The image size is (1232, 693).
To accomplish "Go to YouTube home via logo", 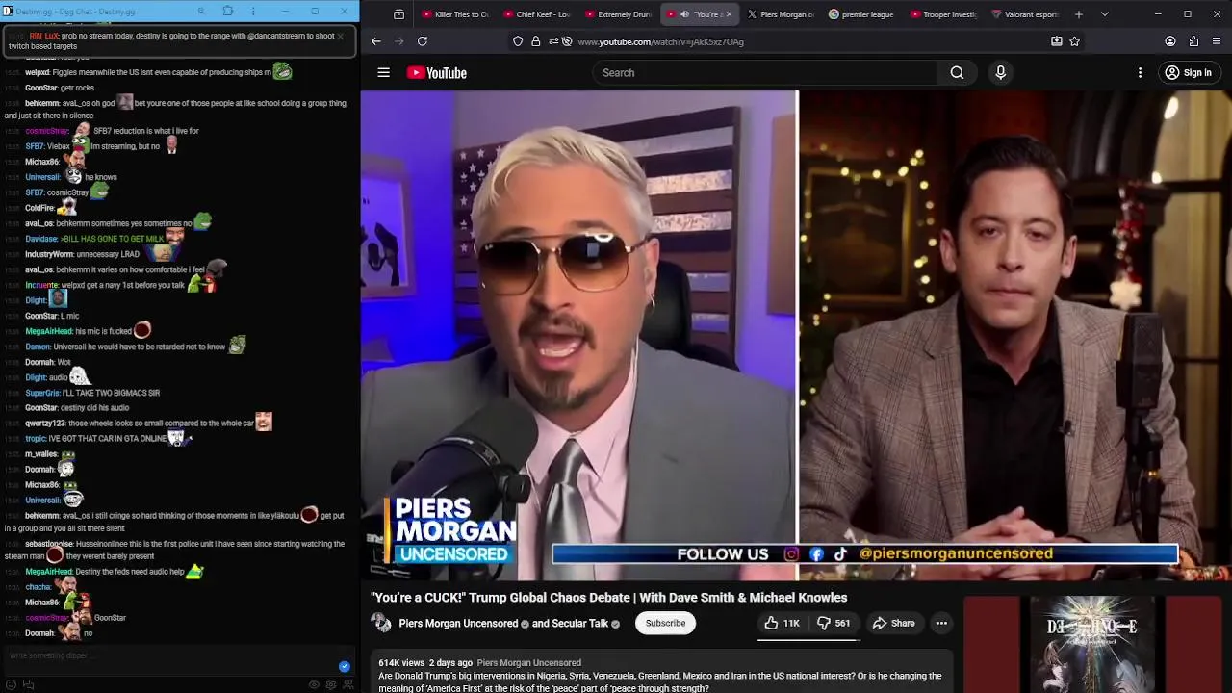I will 436,73.
